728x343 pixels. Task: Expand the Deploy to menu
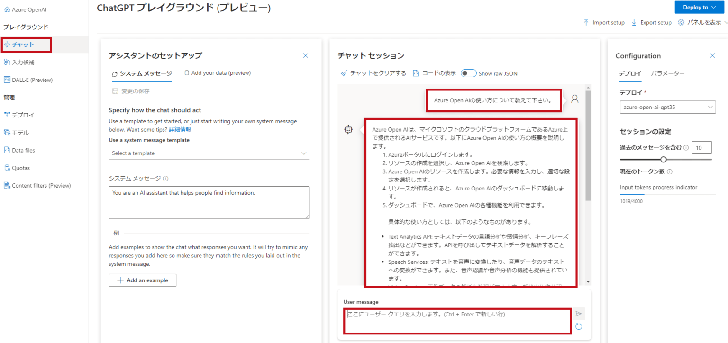[699, 7]
